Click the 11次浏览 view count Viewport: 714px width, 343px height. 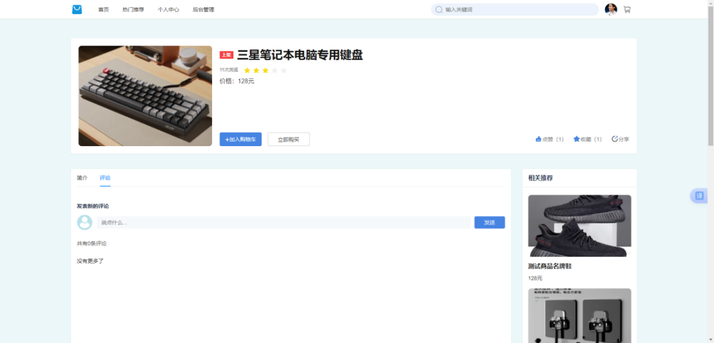pyautogui.click(x=229, y=70)
